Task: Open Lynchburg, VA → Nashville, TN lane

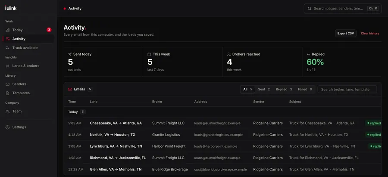Action: click(x=116, y=146)
